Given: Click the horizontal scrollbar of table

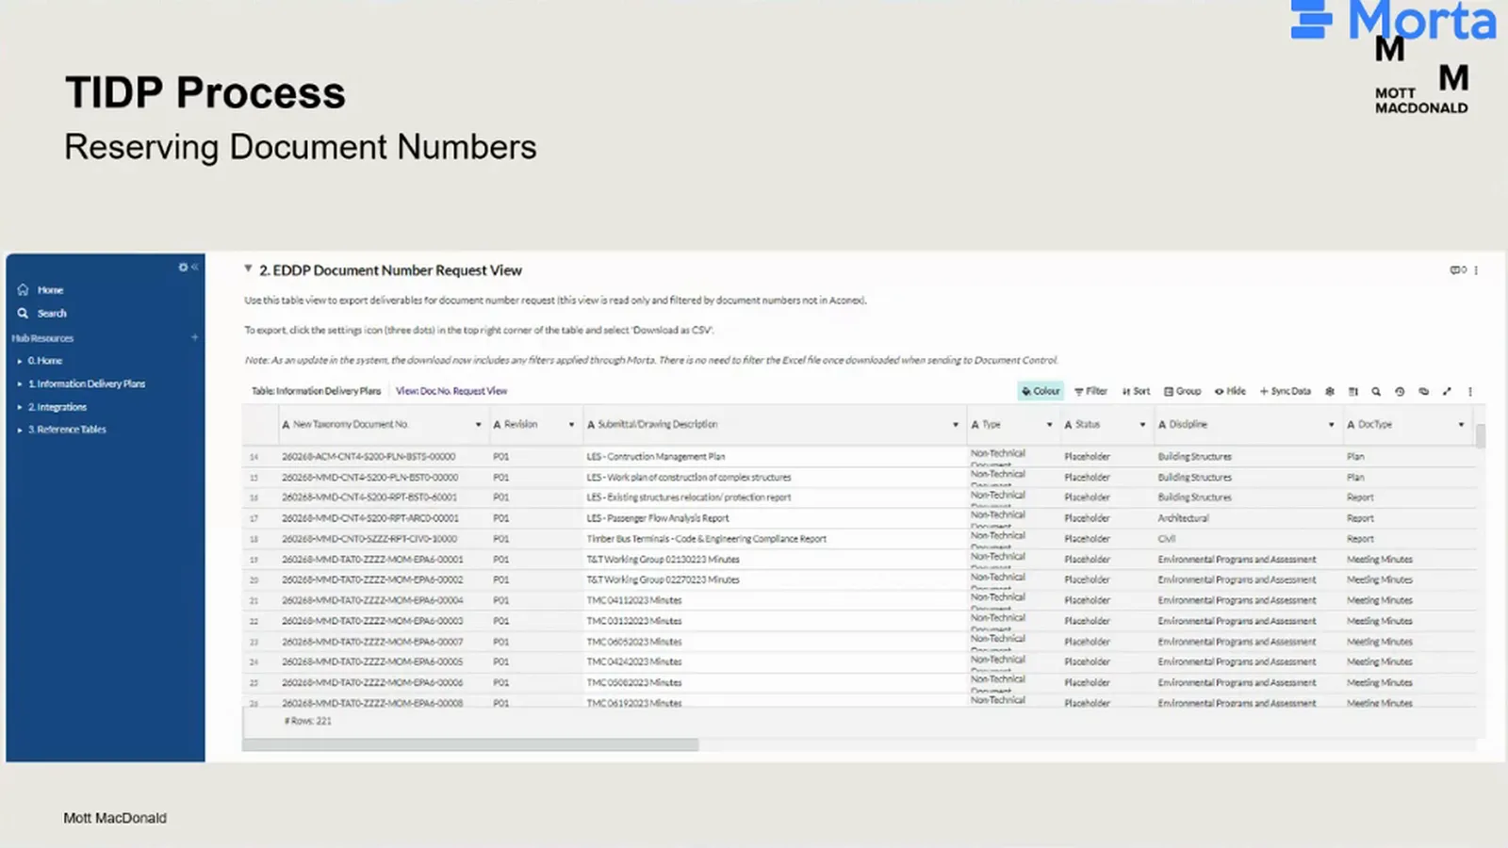Looking at the screenshot, I should [x=470, y=745].
